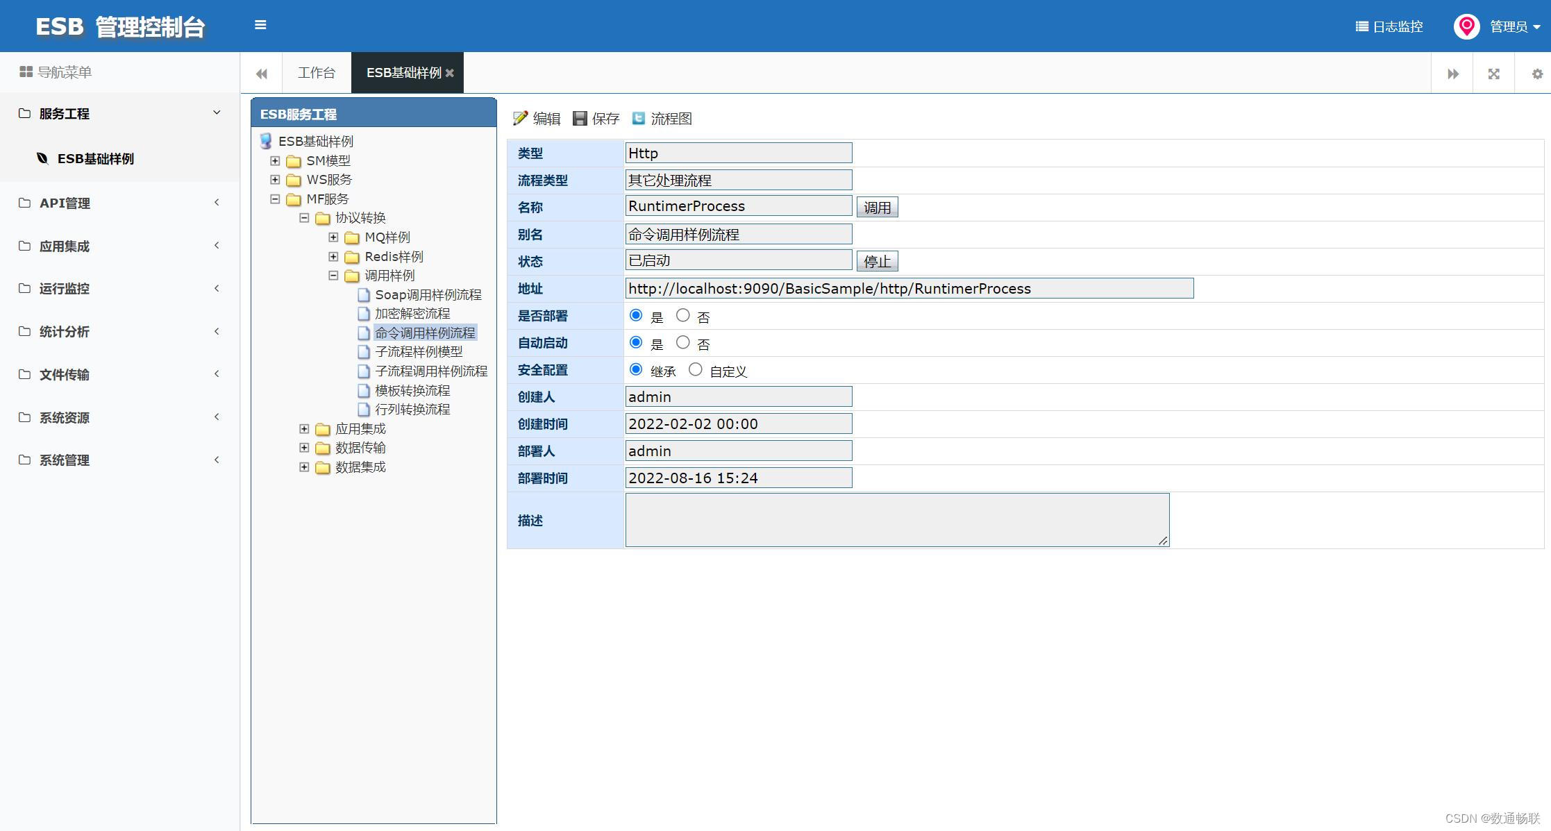Image resolution: width=1551 pixels, height=831 pixels.
Task: Switch to the 工作台 tab
Action: coord(317,73)
